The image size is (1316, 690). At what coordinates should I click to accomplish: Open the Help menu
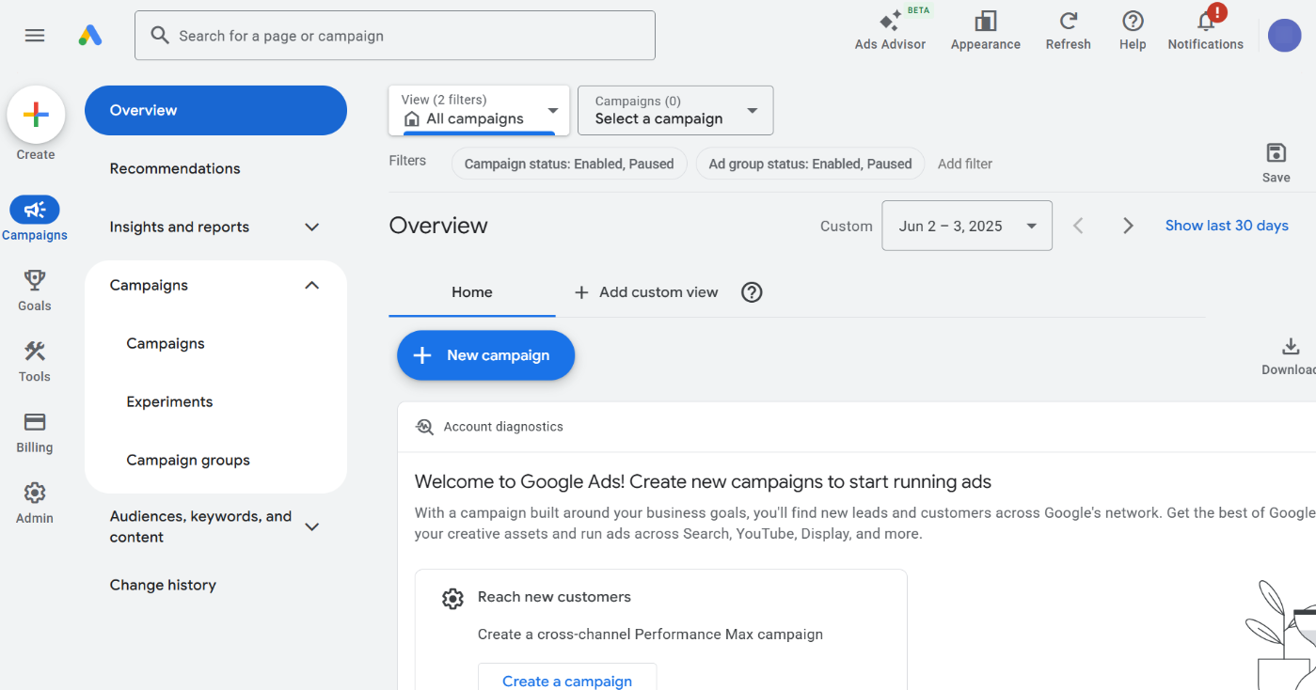point(1132,28)
